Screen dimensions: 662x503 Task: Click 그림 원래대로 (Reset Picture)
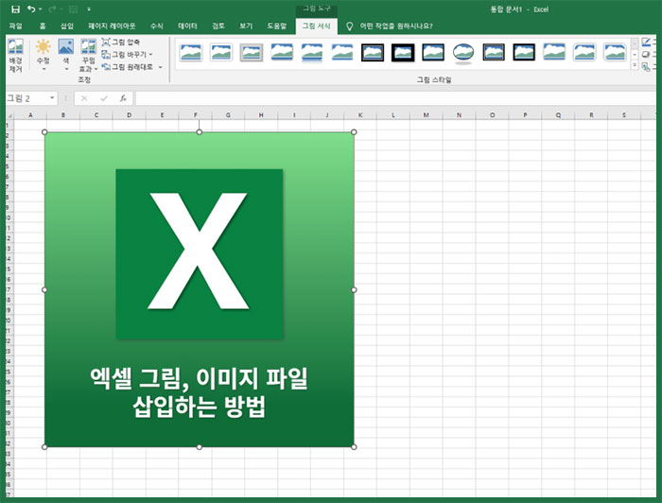pos(128,67)
